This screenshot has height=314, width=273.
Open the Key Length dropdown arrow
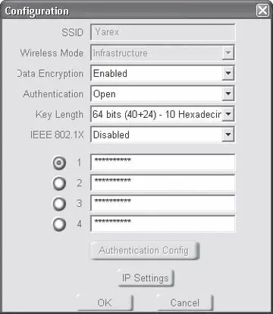[x=228, y=114]
